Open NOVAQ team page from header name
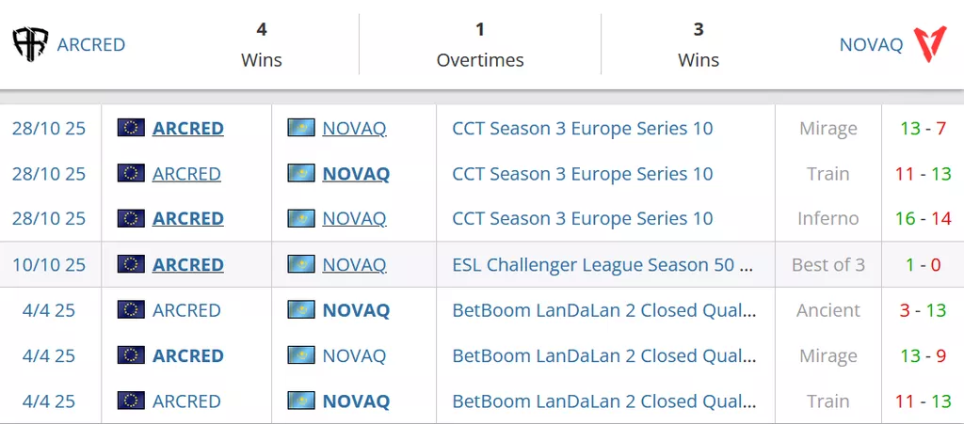 pos(871,44)
